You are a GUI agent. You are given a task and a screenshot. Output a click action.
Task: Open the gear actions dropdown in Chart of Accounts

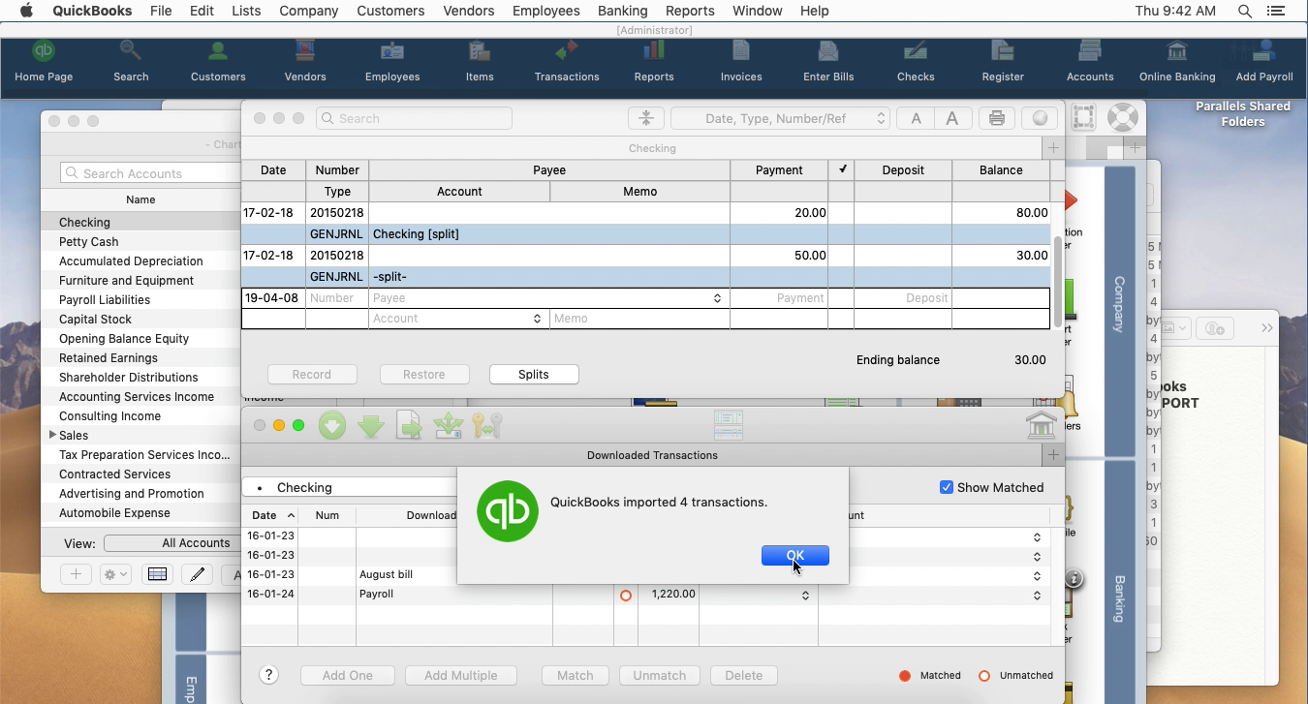click(115, 574)
